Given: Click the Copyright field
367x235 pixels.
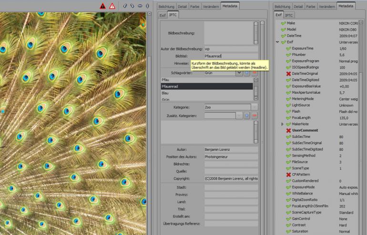Looking at the screenshot, I should coord(231,178).
